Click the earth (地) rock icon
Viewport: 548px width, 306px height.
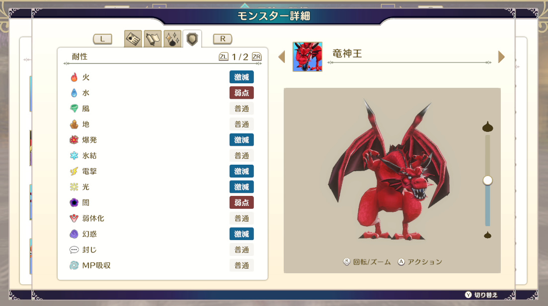click(74, 124)
